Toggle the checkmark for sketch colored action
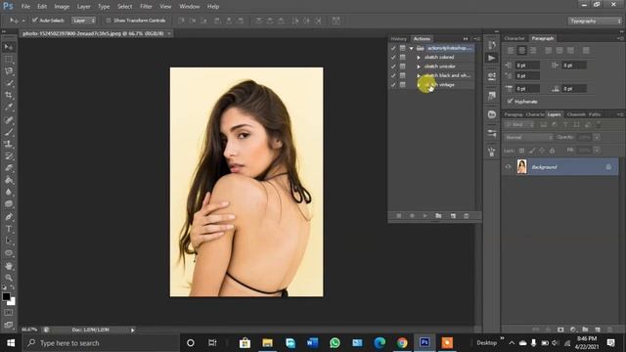Viewport: 626px width, 352px height. point(393,57)
